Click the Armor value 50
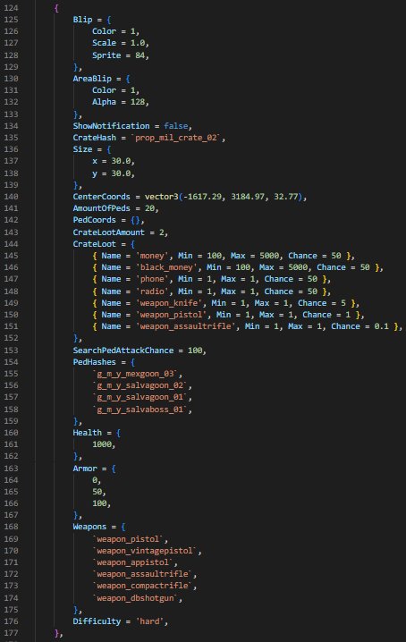 pos(97,491)
